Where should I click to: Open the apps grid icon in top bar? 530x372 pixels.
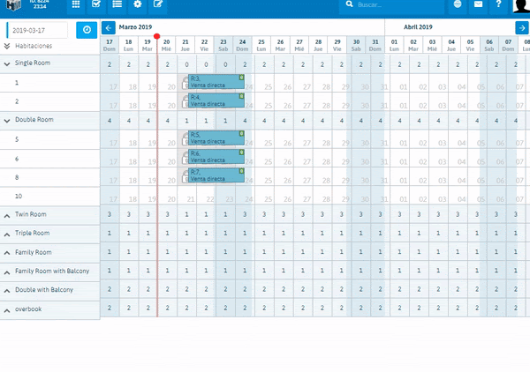point(76,5)
